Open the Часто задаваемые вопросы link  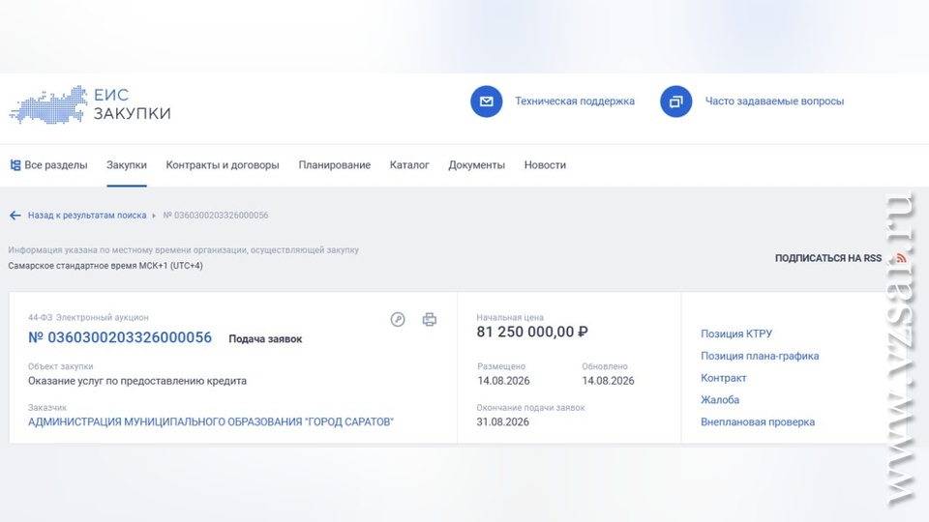click(774, 101)
